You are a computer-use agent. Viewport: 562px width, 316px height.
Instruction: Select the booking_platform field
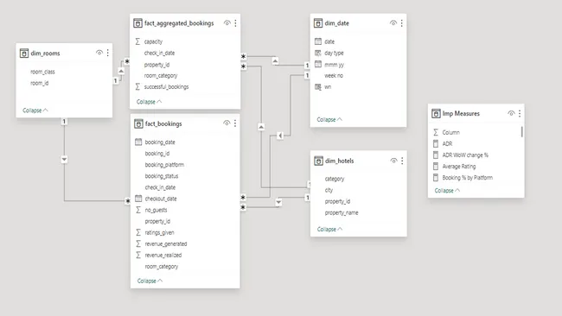(x=164, y=165)
